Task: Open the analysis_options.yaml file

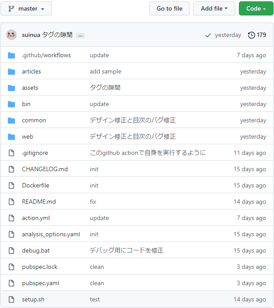Action: (x=51, y=235)
